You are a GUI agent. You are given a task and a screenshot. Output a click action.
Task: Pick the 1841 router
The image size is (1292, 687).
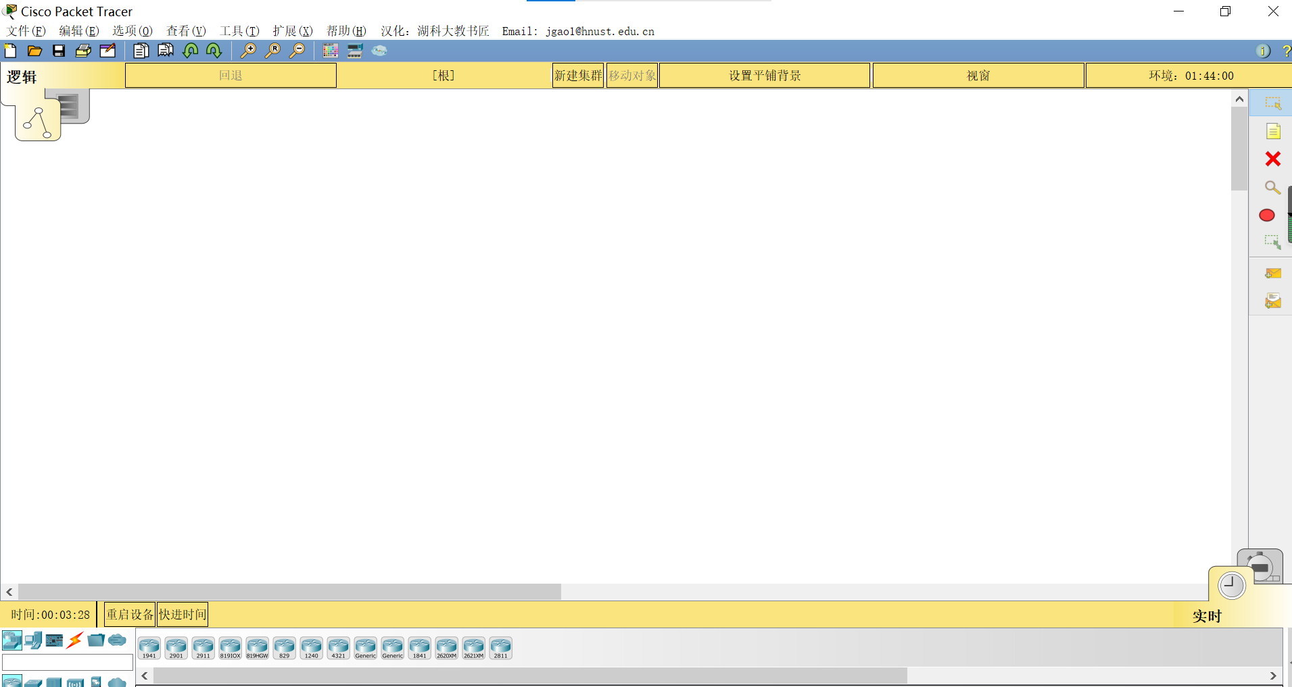pos(420,648)
